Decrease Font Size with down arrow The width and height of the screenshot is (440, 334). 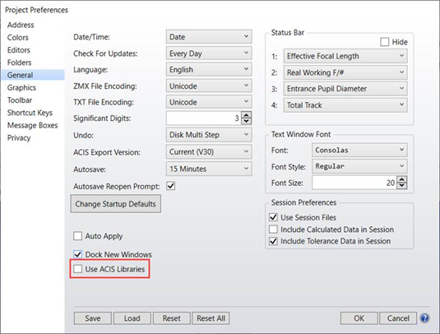[x=402, y=186]
